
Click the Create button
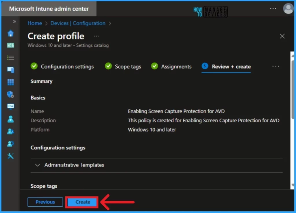(x=83, y=202)
